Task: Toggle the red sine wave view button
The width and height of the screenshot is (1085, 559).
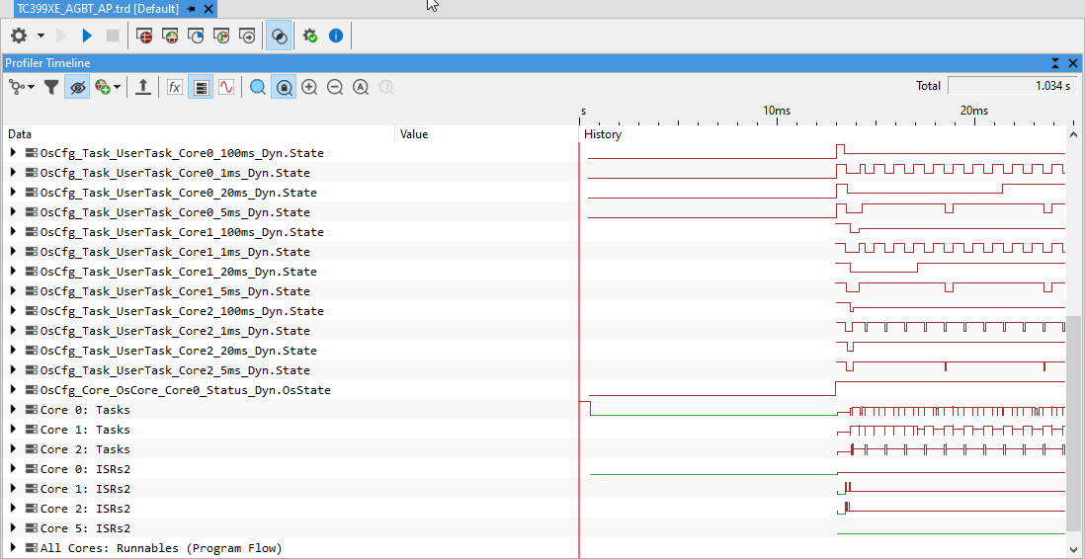Action: click(x=226, y=87)
